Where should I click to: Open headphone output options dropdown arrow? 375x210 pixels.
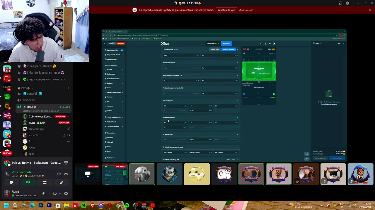59,193
